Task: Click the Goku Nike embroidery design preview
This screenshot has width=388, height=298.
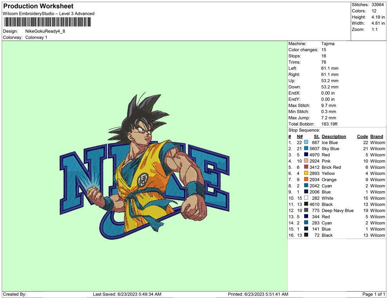Action: (x=145, y=167)
